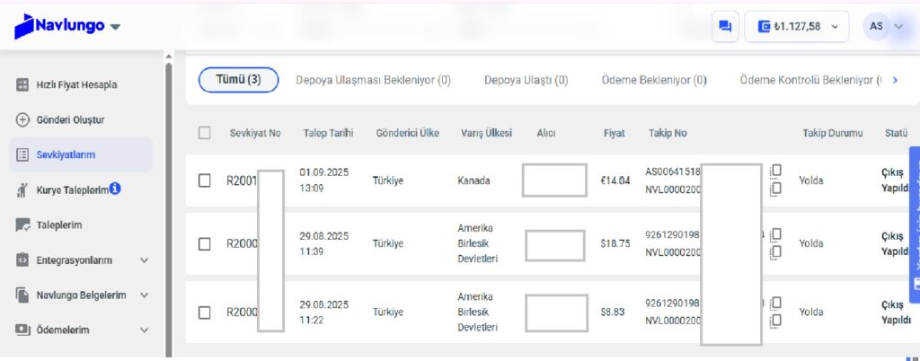Click the Taleplerim sidebar icon
Image resolution: width=920 pixels, height=361 pixels.
click(22, 225)
